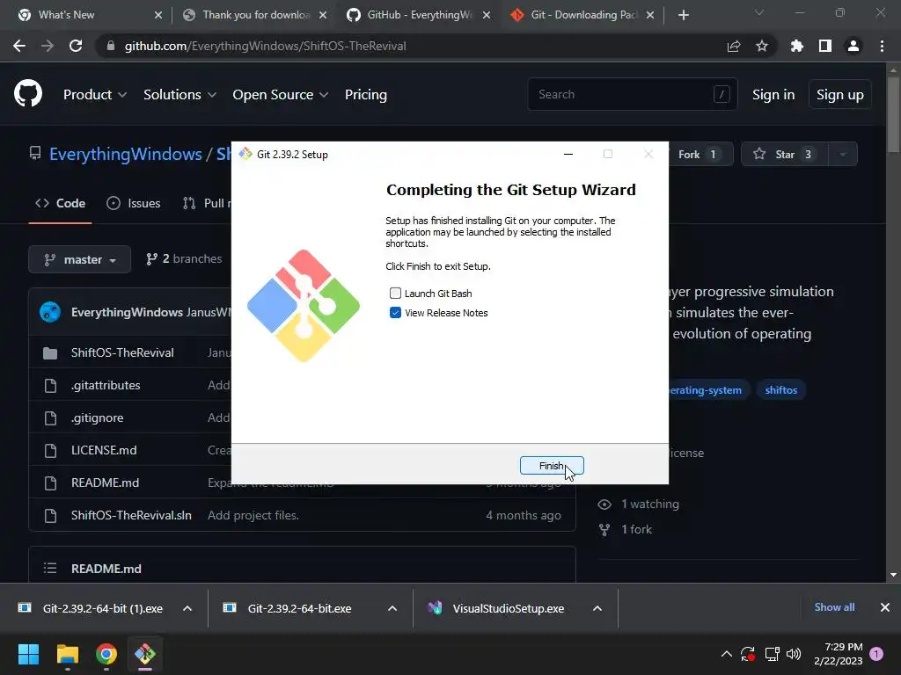
Task: Expand Git-2.39.2-64-bit.exe download options
Action: click(x=392, y=608)
